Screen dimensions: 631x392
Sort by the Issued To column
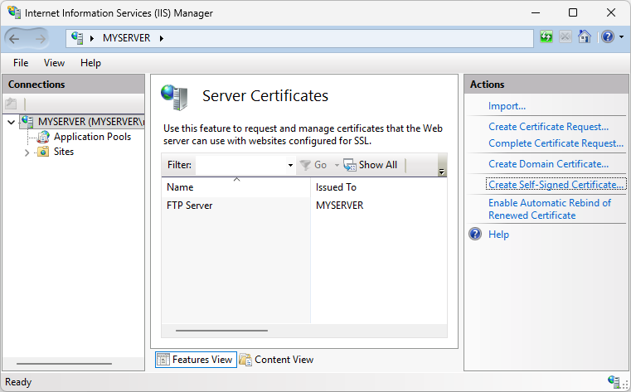(x=336, y=187)
